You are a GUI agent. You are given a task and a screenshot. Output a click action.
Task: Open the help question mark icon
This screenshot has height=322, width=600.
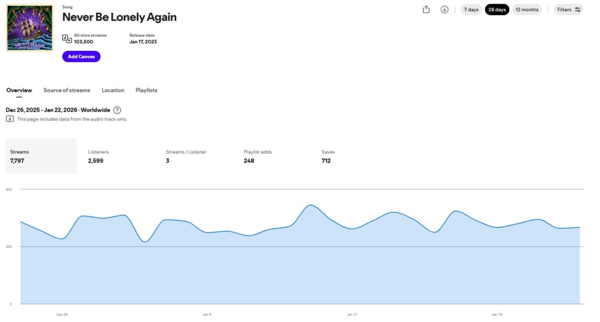[x=117, y=110]
